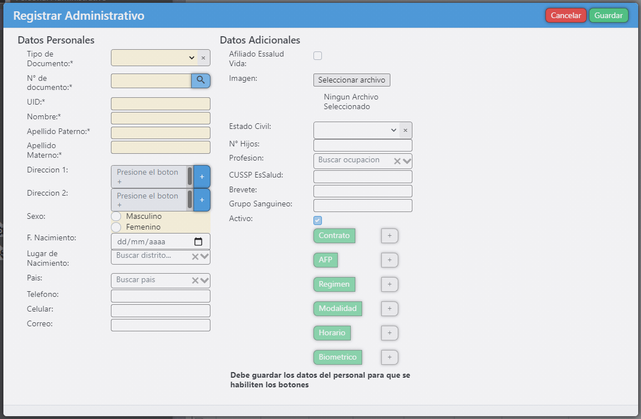Open the Buscar ocupacion profession dropdown

pyautogui.click(x=406, y=161)
